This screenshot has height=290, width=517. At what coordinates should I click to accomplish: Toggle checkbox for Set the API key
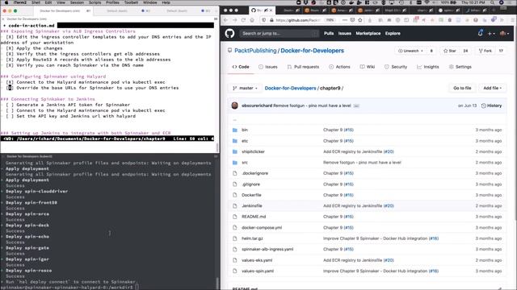(10, 116)
